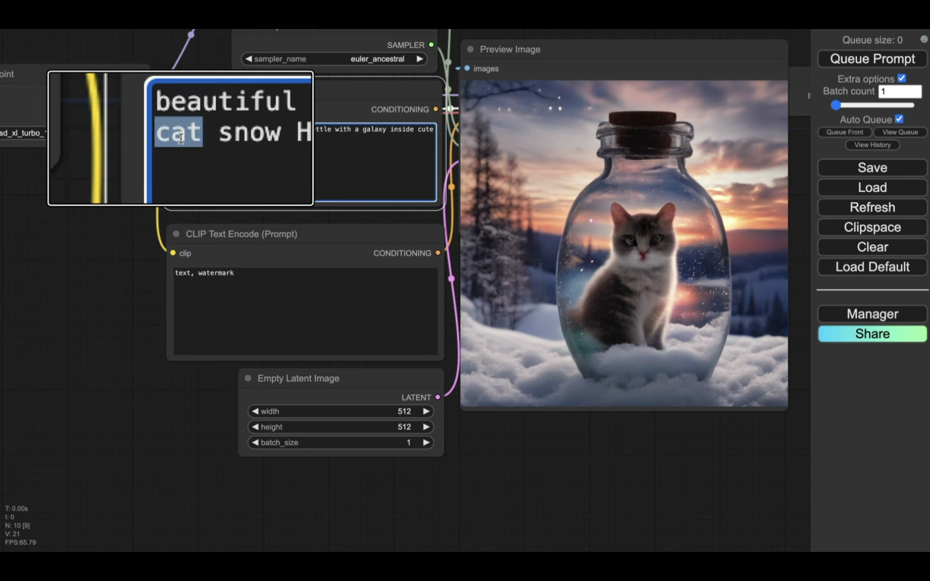Screen dimensions: 930x581
Task: Click the Clear button
Action: tap(872, 247)
